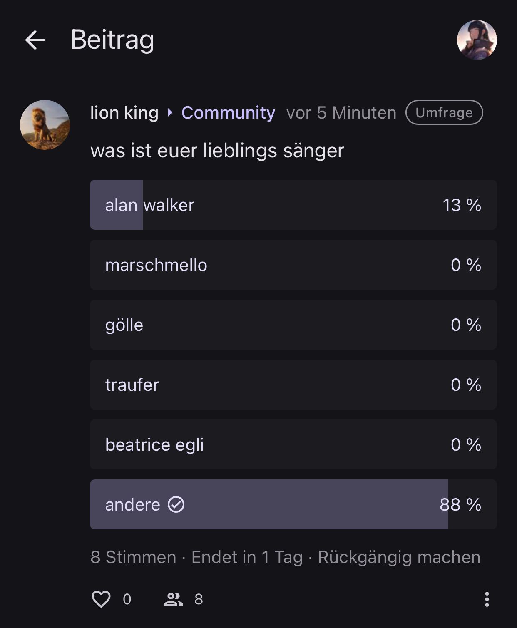Choose the gölle poll option
This screenshot has height=628, width=517.
[293, 325]
